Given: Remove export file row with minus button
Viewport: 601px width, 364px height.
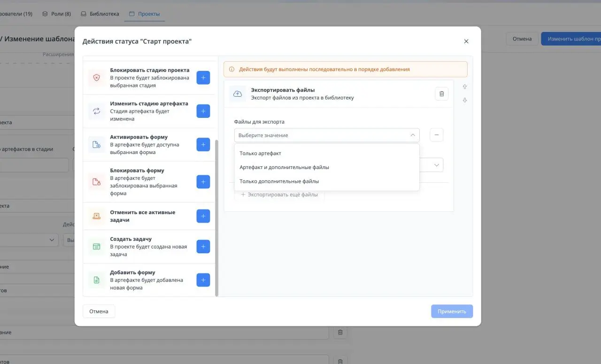Looking at the screenshot, I should (x=436, y=135).
